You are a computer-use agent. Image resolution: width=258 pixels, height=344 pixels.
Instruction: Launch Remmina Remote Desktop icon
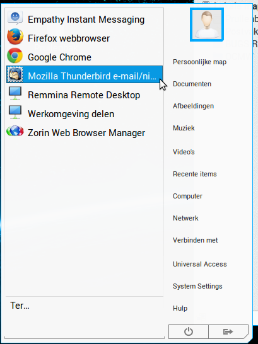(x=15, y=94)
